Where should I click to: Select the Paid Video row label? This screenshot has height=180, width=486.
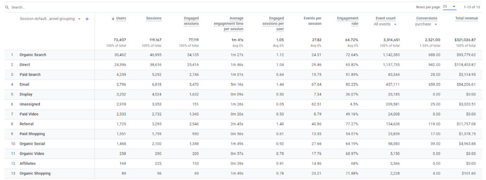(29, 114)
